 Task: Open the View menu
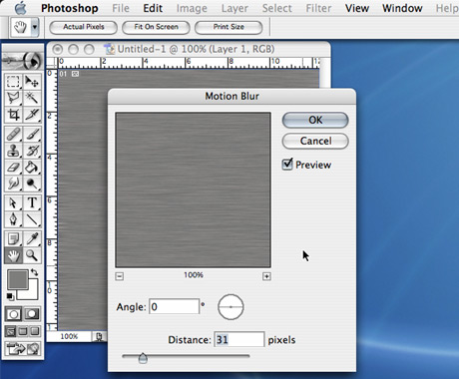coord(357,8)
